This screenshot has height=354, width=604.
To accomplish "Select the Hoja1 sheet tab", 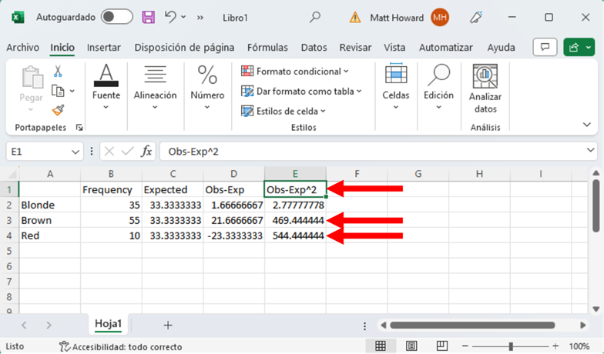I will [x=108, y=324].
